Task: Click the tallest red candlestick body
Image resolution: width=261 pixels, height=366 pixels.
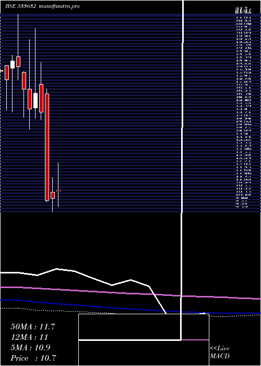Action: click(x=47, y=147)
